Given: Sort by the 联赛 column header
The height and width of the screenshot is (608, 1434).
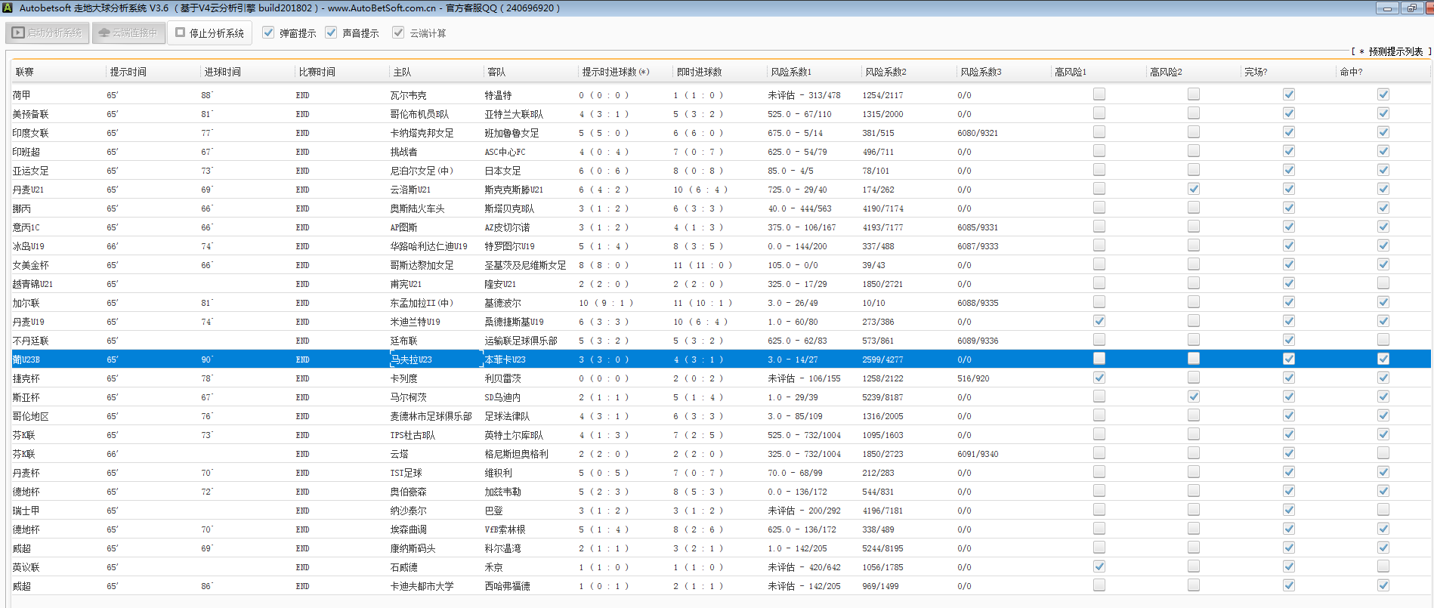Looking at the screenshot, I should click(x=25, y=72).
